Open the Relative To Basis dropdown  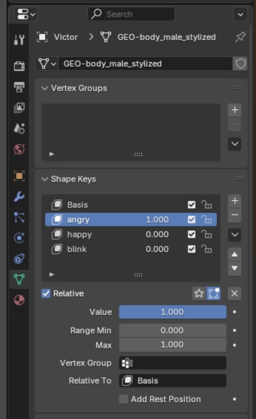(x=172, y=381)
